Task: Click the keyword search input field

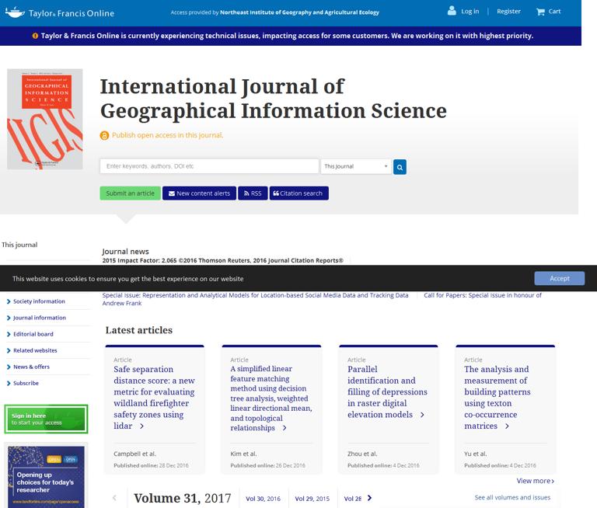Action: [x=209, y=166]
